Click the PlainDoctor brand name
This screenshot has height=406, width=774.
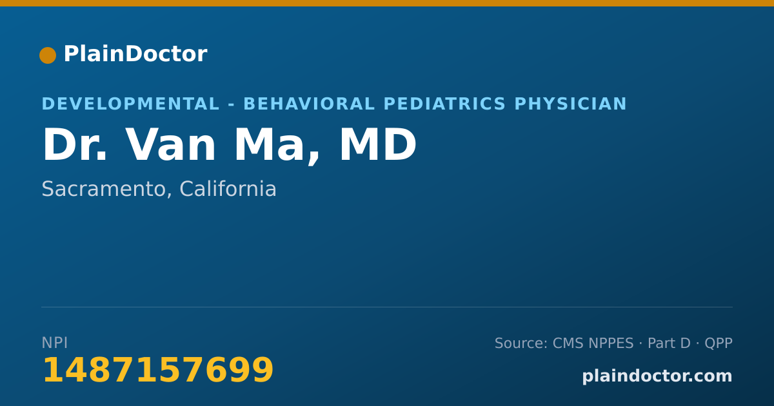(x=135, y=55)
